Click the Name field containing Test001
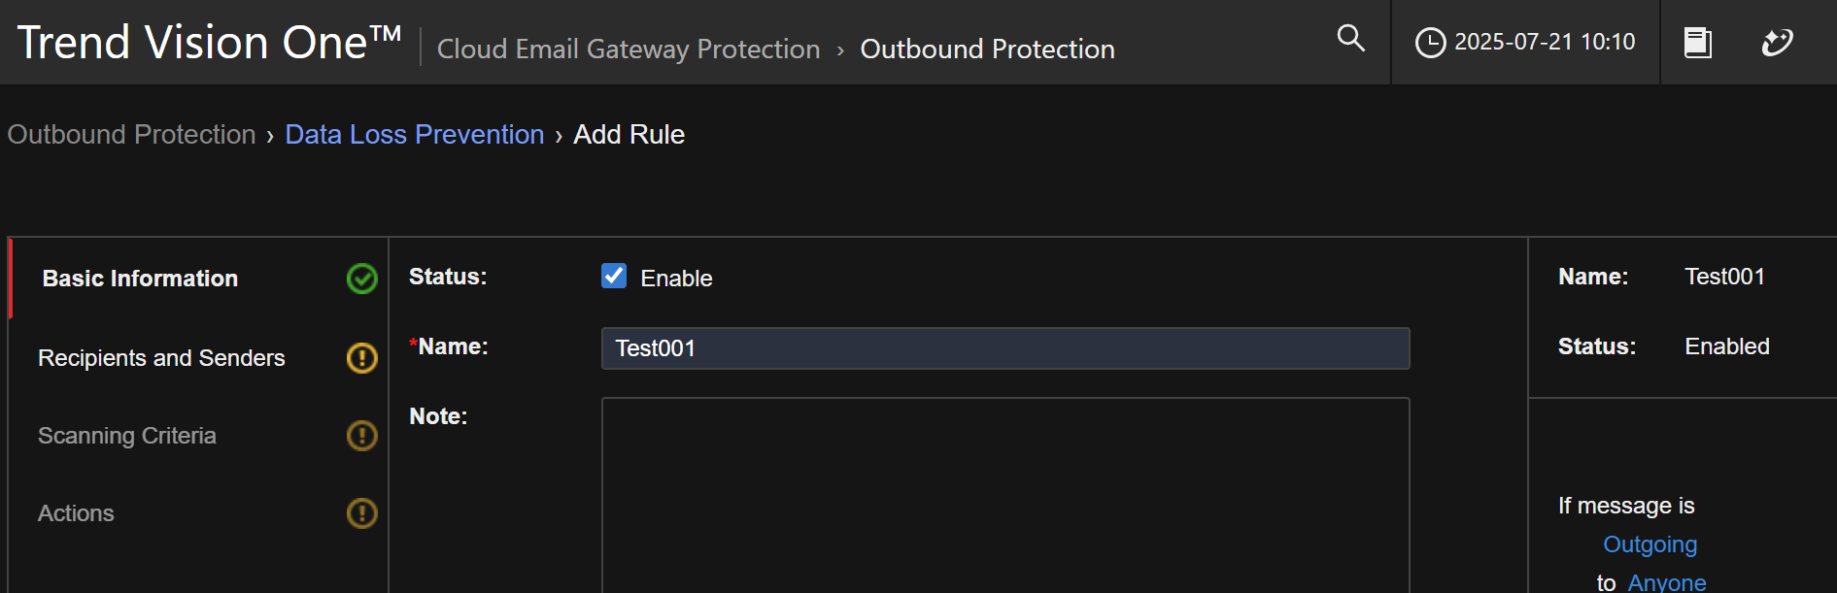The height and width of the screenshot is (593, 1837). [1004, 348]
